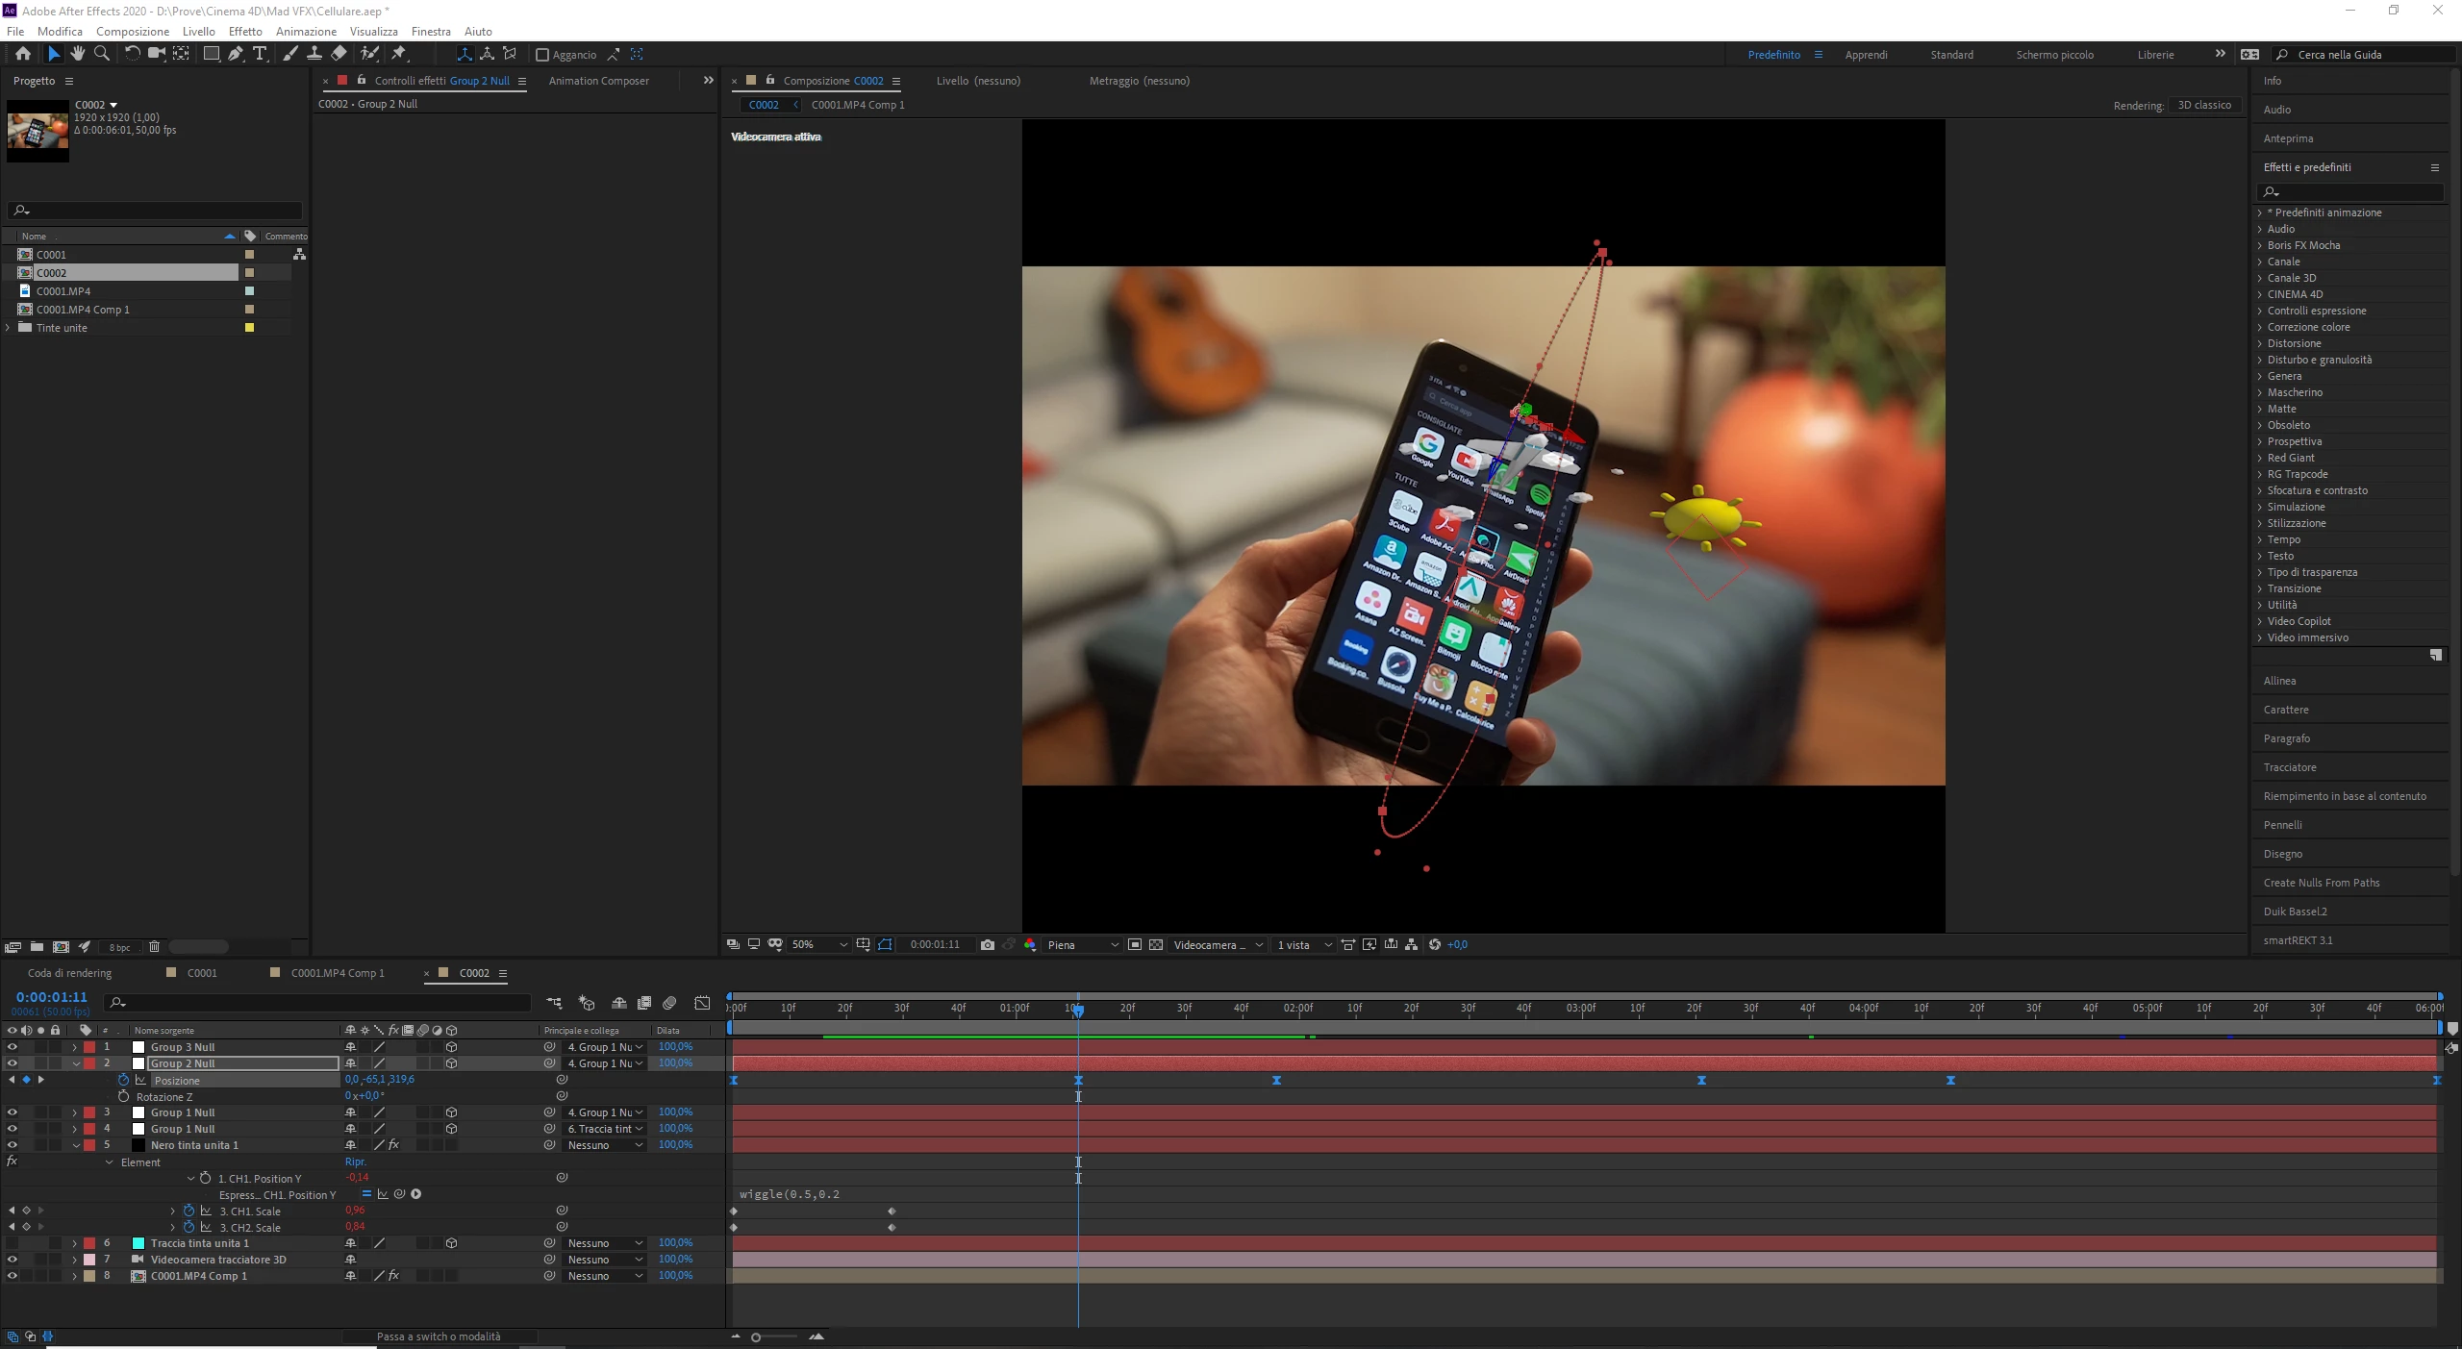
Task: Open the 50% magnification dropdown
Action: 818,944
